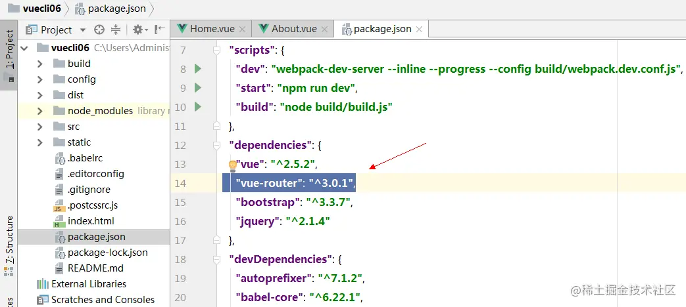Image resolution: width=686 pixels, height=307 pixels.
Task: Close the package.json tab
Action: point(419,30)
